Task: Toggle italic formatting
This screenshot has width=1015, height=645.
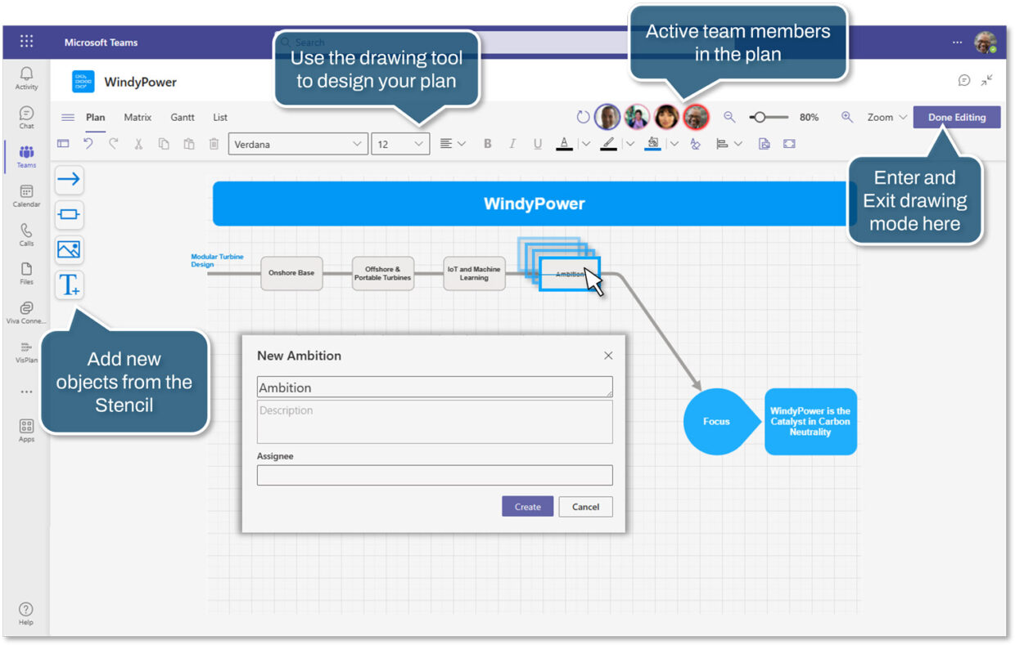Action: coord(512,143)
